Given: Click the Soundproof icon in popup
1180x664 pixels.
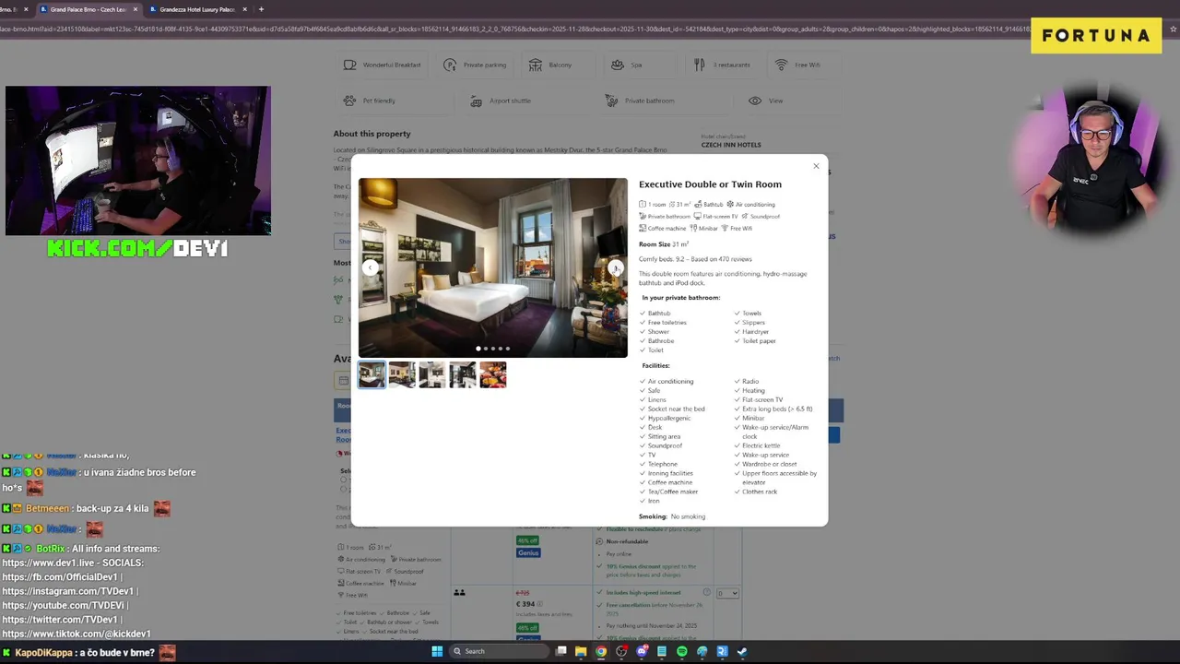Looking at the screenshot, I should click(x=745, y=217).
